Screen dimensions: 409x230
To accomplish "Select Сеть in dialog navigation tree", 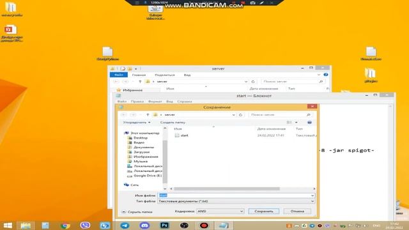I will pos(134,185).
